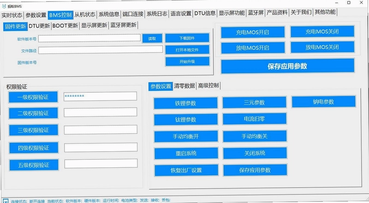Turn on charging with 充电MOS开启
The image size is (369, 203).
(x=253, y=32)
